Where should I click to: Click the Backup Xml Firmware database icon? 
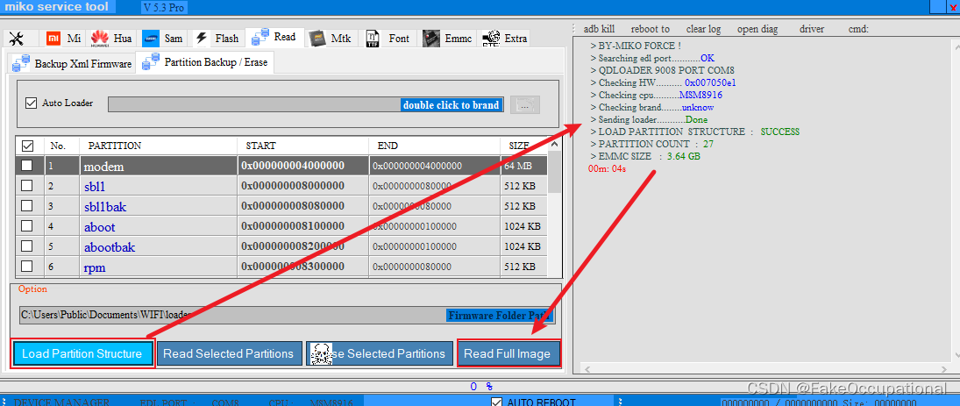(x=21, y=64)
